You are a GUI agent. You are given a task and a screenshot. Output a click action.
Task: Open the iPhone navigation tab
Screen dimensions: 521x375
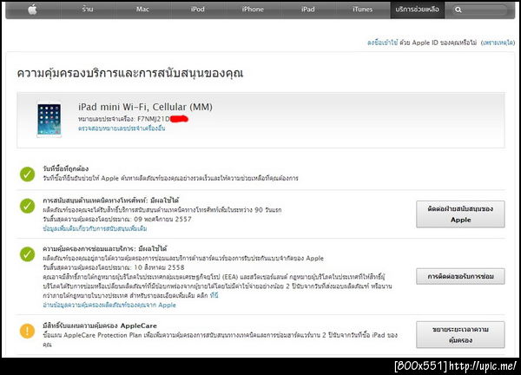click(253, 10)
